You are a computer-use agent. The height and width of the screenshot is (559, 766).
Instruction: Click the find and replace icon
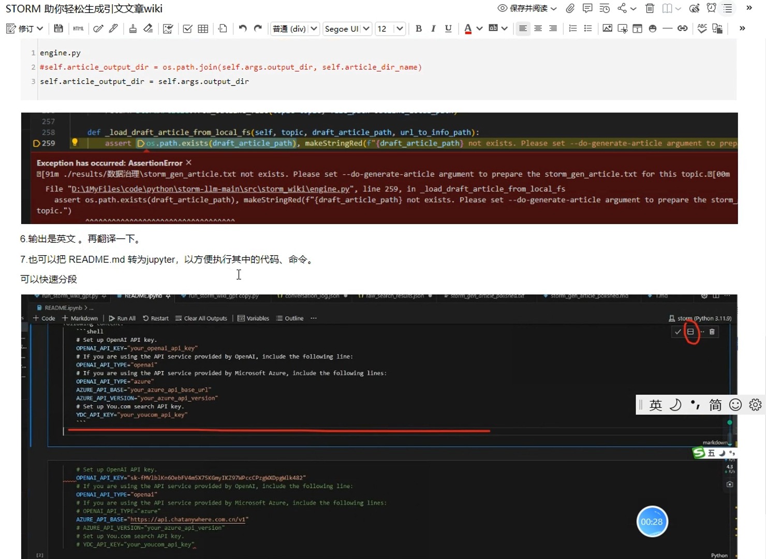coord(717,28)
